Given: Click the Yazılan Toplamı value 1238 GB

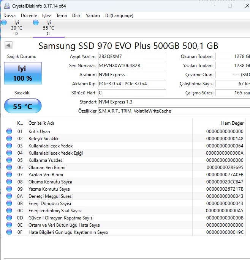Looking at the screenshot, I should coord(233,66).
